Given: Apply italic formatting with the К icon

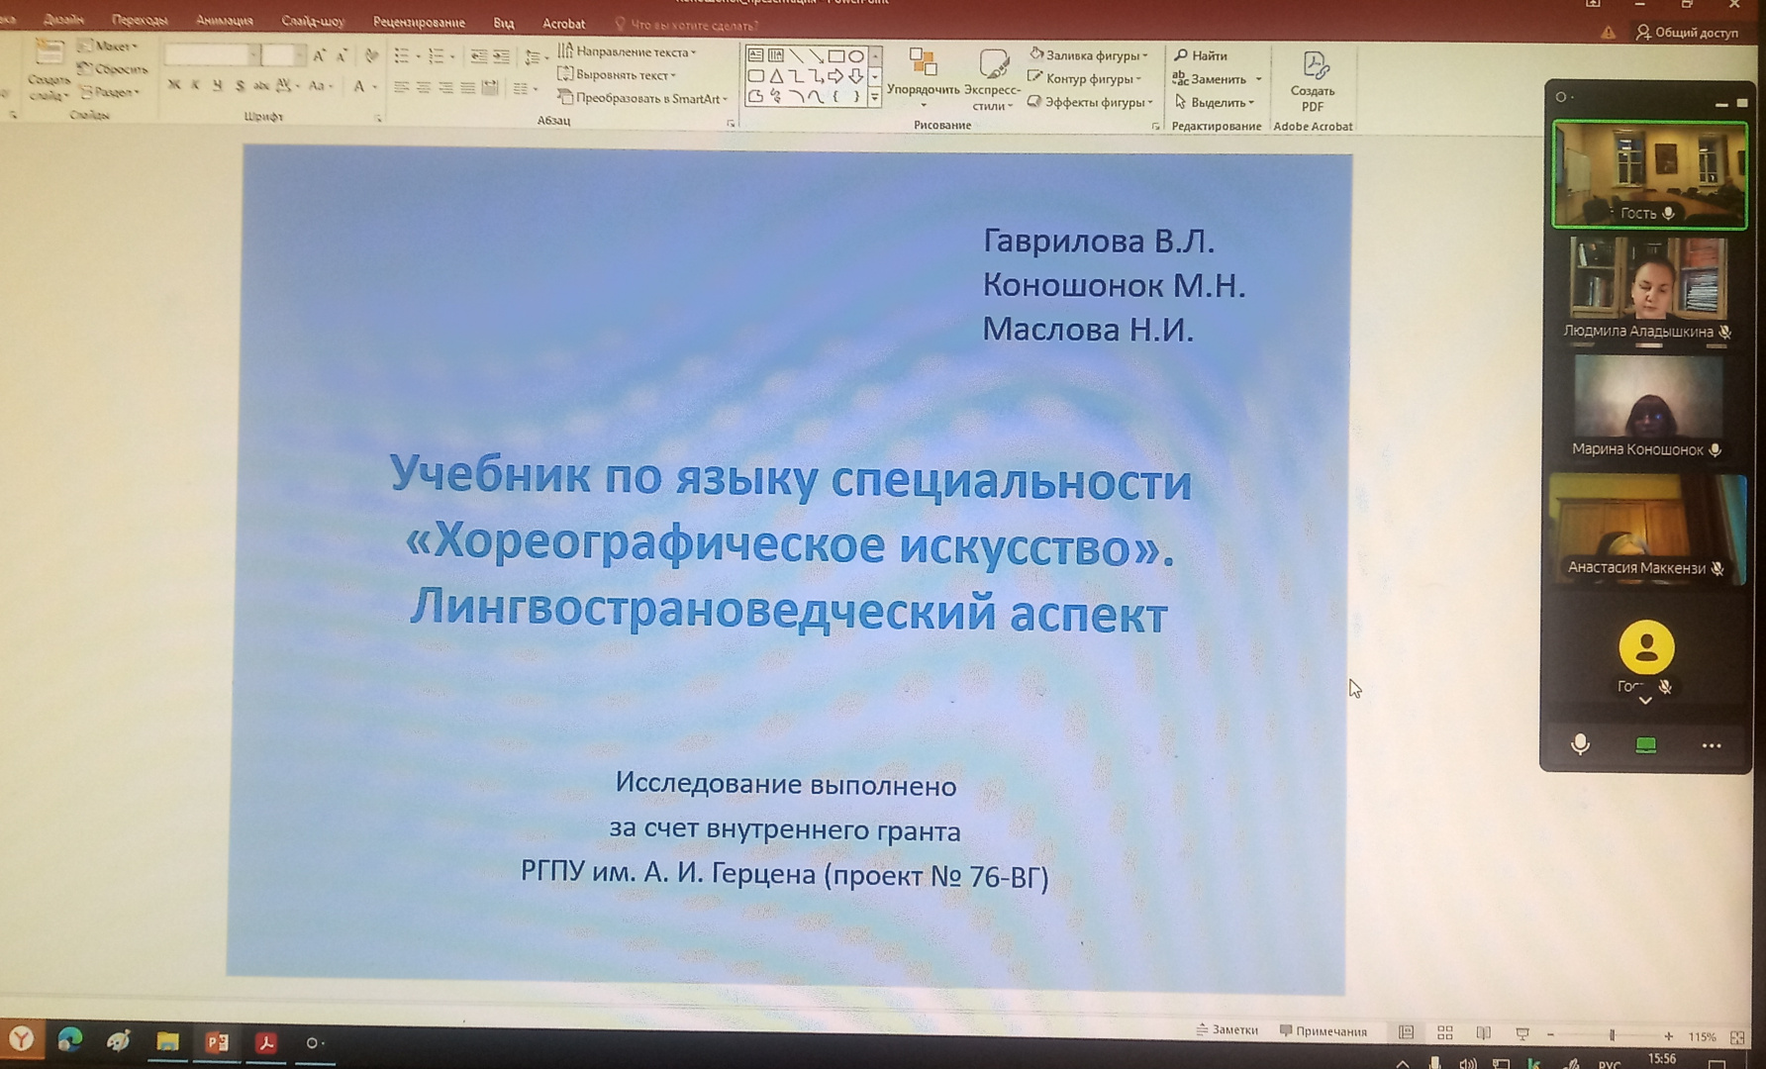Looking at the screenshot, I should [197, 83].
